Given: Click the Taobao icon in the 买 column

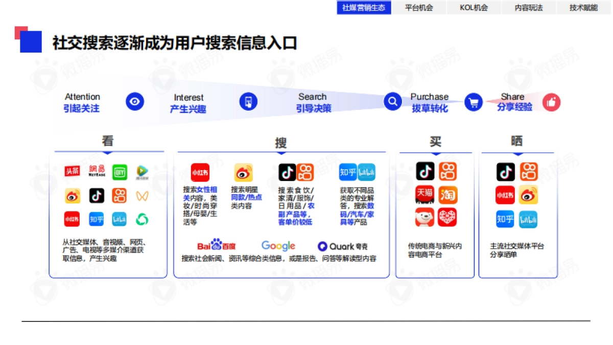Looking at the screenshot, I should (x=448, y=195).
